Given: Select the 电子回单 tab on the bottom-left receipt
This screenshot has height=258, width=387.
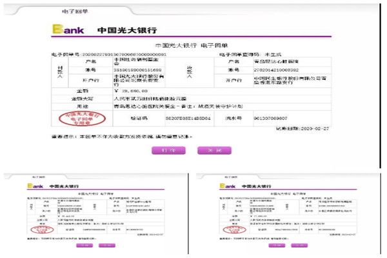Looking at the screenshot, I should 39,177.
